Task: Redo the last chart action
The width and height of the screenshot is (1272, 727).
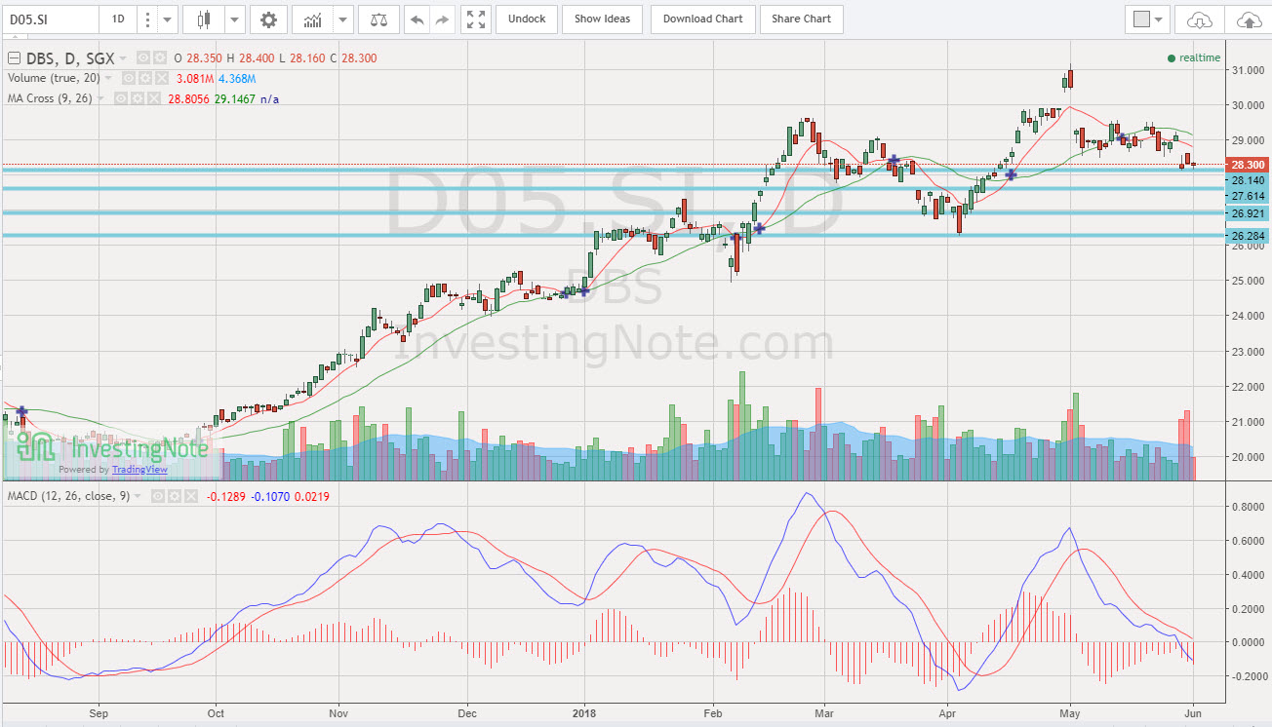Action: tap(442, 19)
